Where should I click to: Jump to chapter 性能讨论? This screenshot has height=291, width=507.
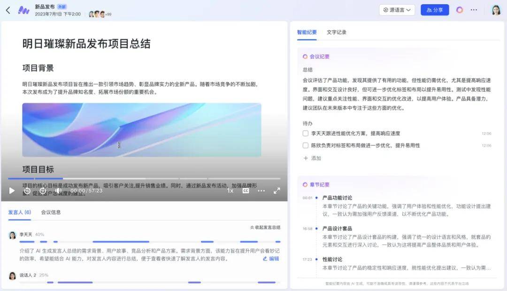(x=332, y=260)
